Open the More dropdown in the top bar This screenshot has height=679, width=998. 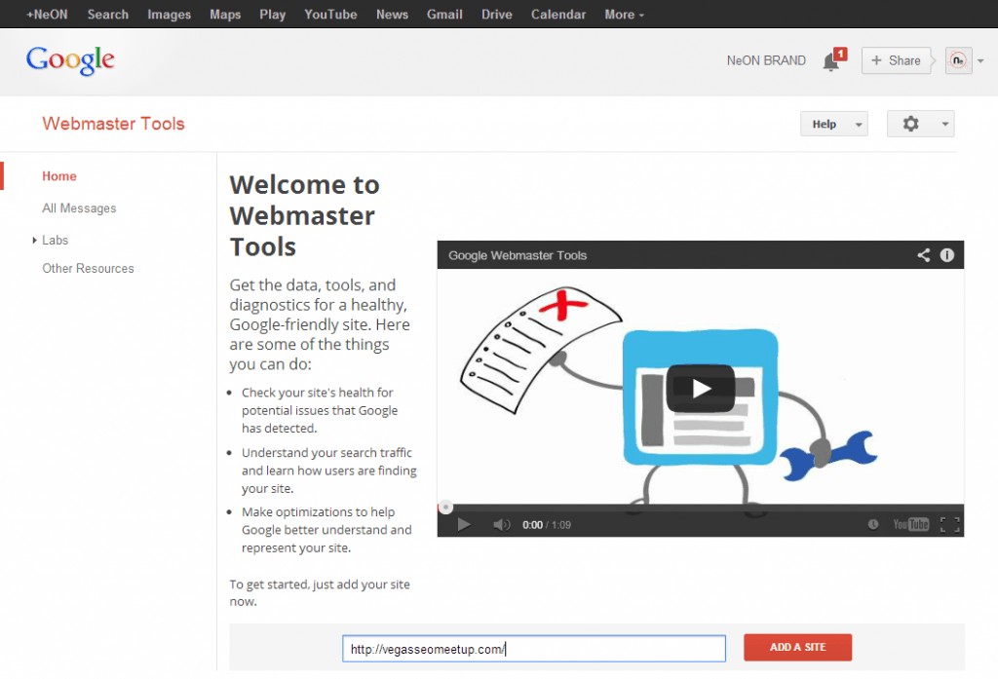pyautogui.click(x=625, y=14)
